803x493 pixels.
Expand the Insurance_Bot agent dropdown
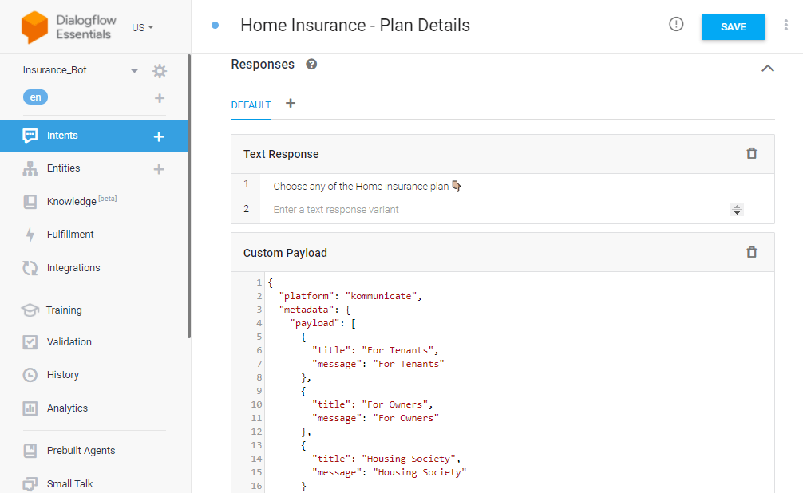click(x=134, y=71)
